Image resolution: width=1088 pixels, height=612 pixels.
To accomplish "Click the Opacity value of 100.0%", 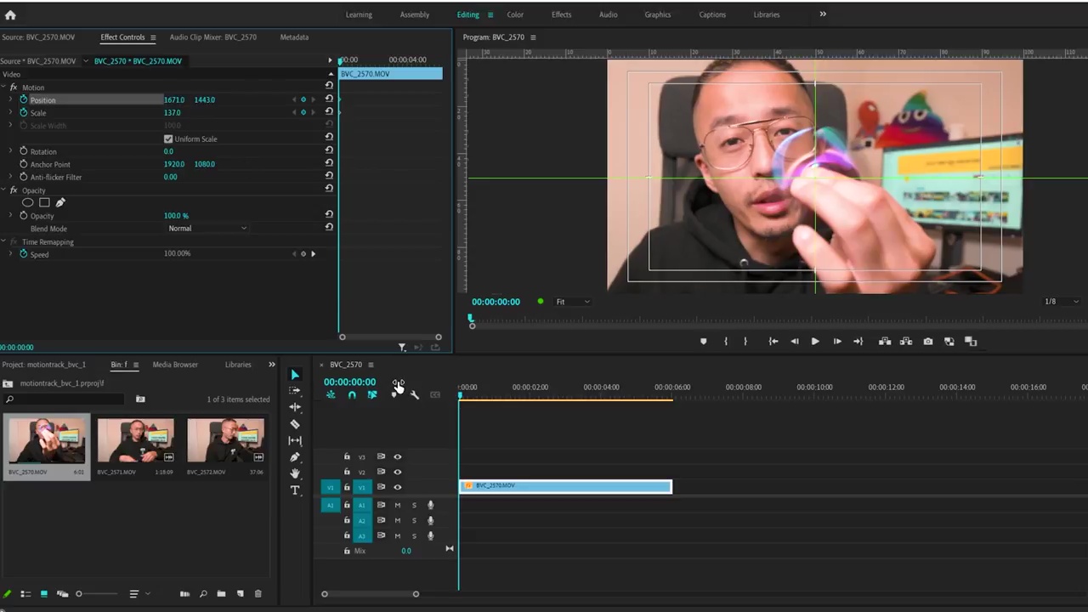I will [x=176, y=215].
